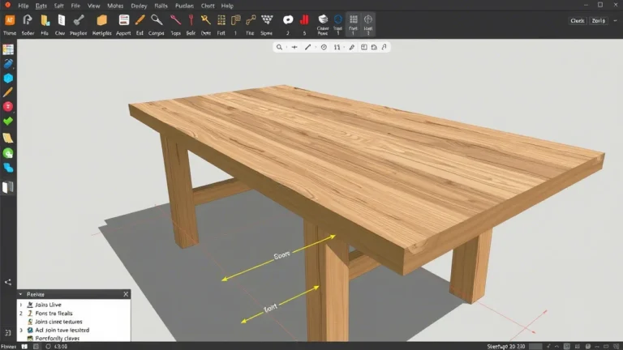Select the pink 'Tops' tool

coord(175,20)
